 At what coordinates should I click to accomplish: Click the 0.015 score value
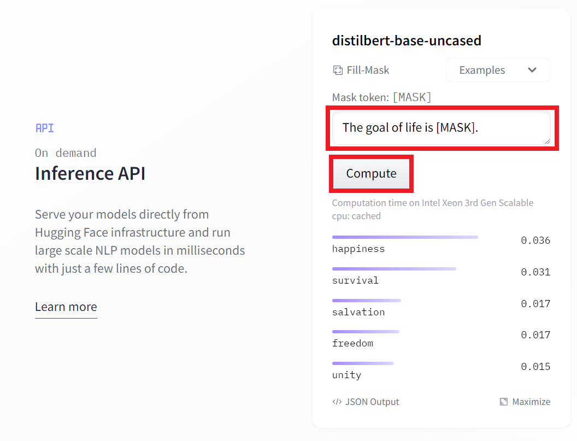[x=535, y=367]
